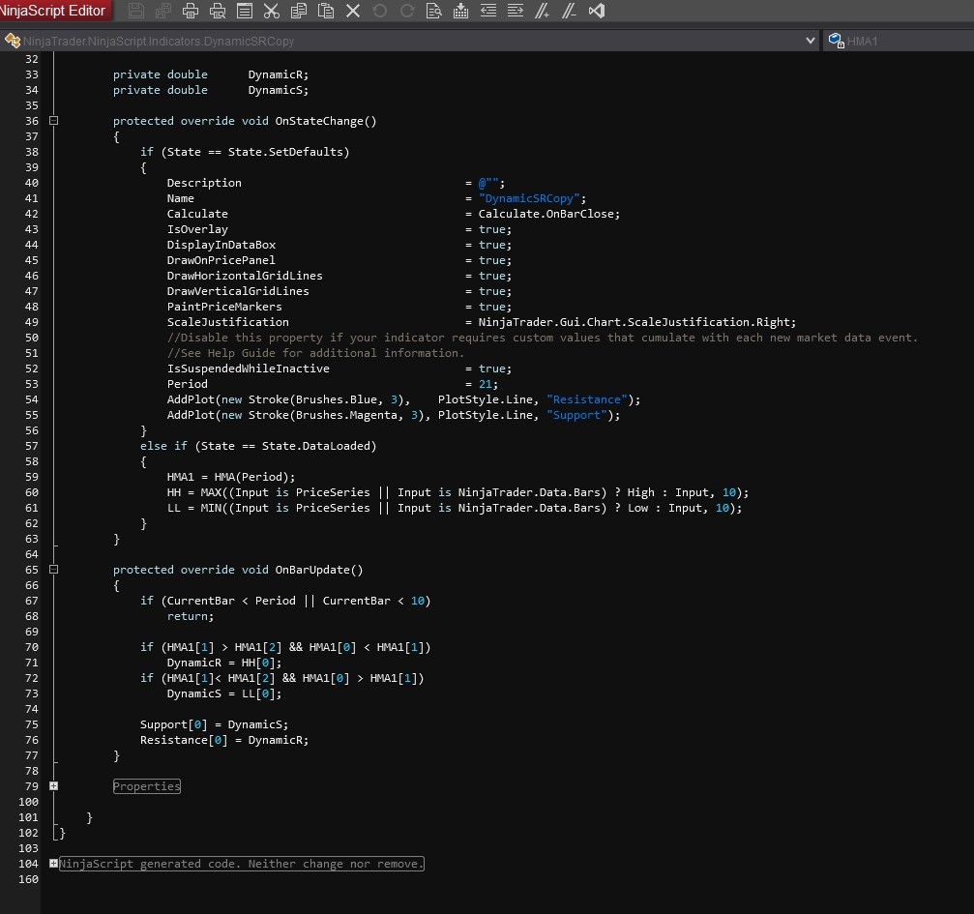Place the cursor on "DynamicSRCopy" name string
The image size is (974, 914).
coord(532,198)
